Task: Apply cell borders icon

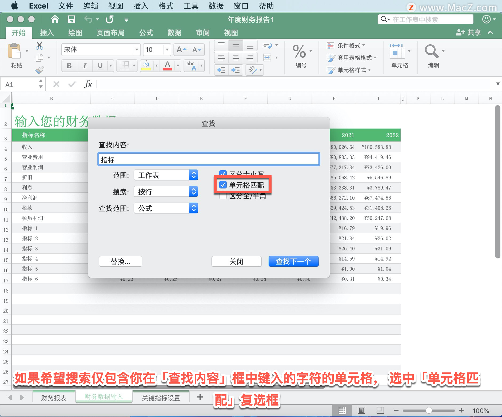Action: pos(124,66)
